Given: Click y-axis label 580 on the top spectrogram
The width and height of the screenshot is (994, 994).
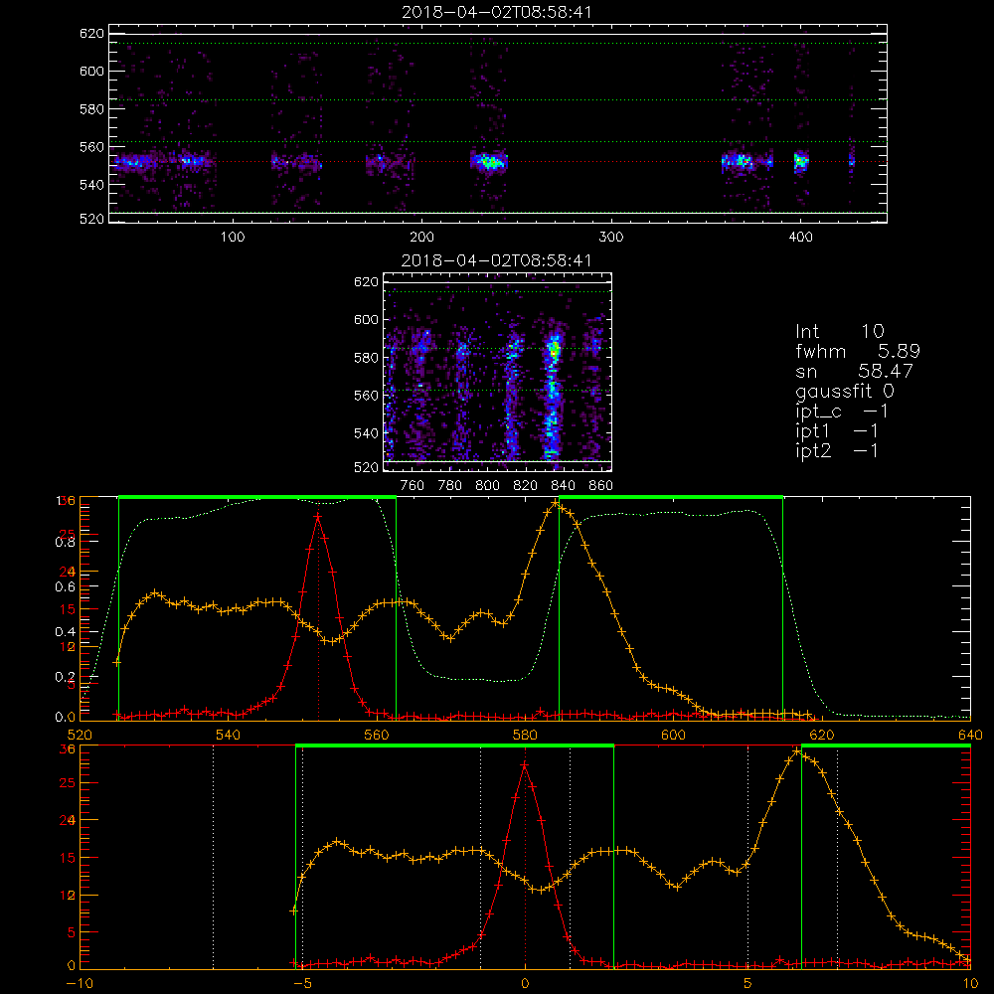Looking at the screenshot, I should [91, 109].
